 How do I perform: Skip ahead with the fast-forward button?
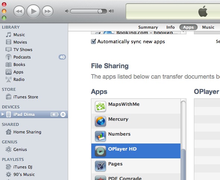(48, 11)
